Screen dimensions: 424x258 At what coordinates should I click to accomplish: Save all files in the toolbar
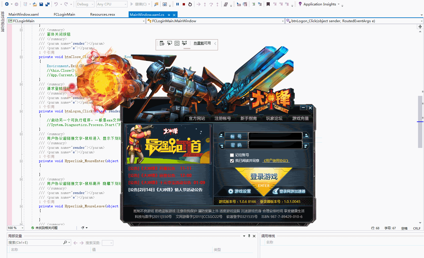48,4
